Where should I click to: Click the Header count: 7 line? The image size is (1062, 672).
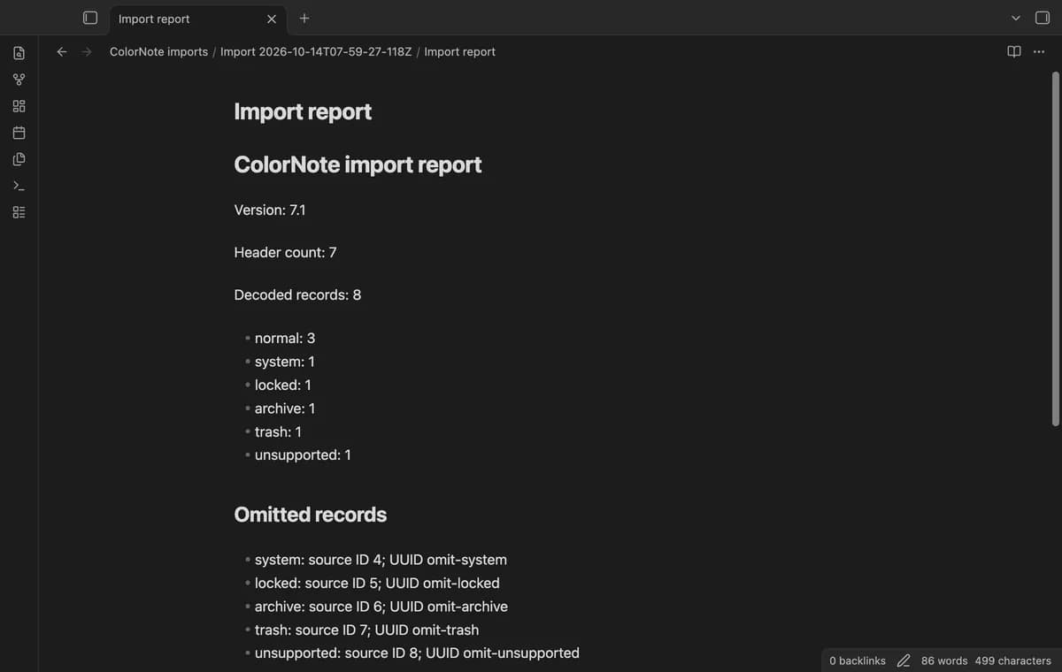[x=285, y=252]
